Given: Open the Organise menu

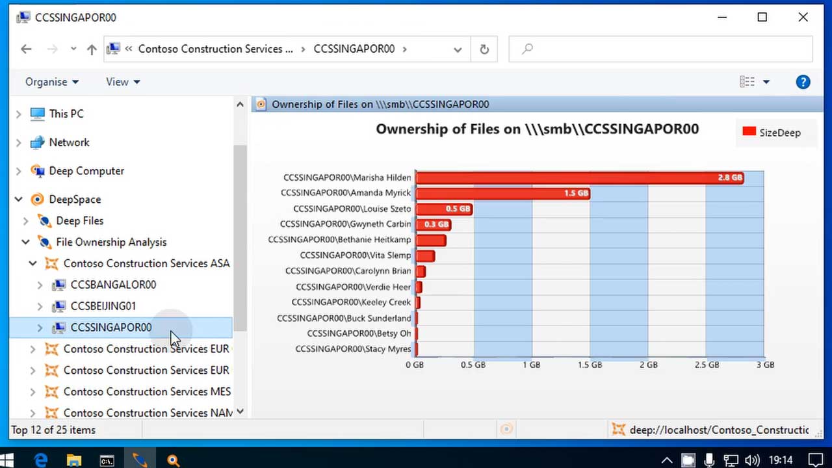Looking at the screenshot, I should coord(52,82).
